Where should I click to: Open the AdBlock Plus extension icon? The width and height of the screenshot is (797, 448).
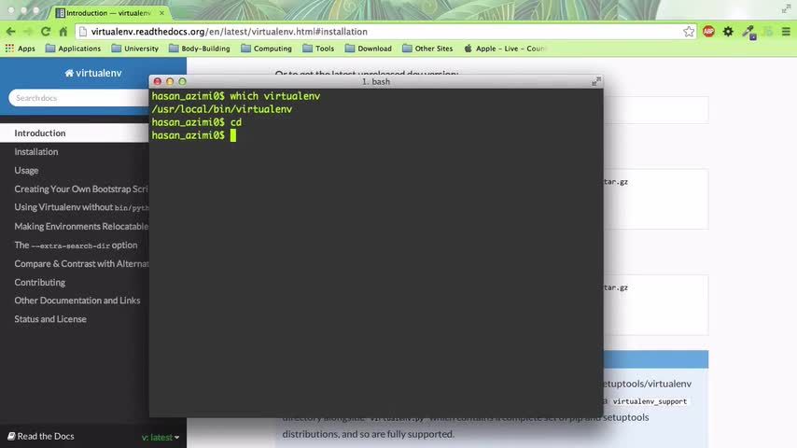pyautogui.click(x=708, y=32)
